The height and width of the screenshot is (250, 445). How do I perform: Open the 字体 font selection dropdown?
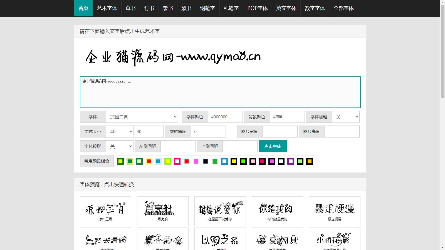[x=142, y=117]
